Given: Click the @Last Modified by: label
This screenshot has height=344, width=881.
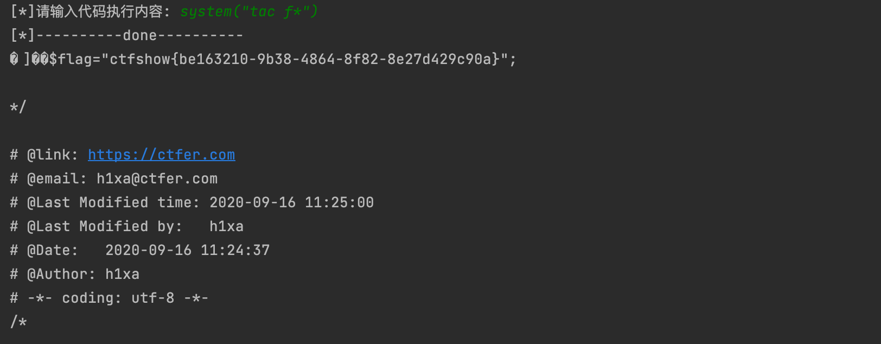Looking at the screenshot, I should click(x=105, y=227).
